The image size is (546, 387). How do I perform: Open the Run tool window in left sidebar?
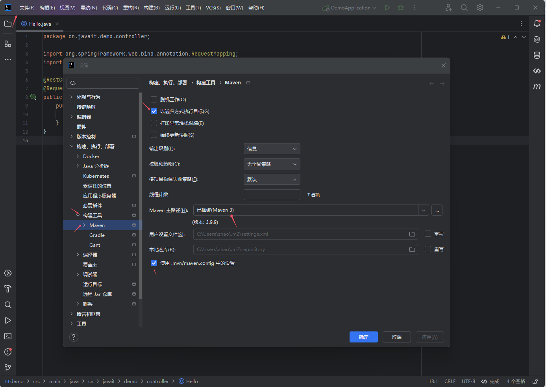pyautogui.click(x=8, y=320)
